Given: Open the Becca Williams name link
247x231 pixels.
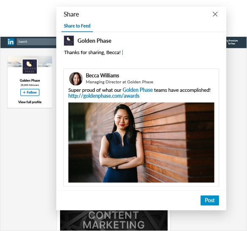Looking at the screenshot, I should click(x=102, y=75).
